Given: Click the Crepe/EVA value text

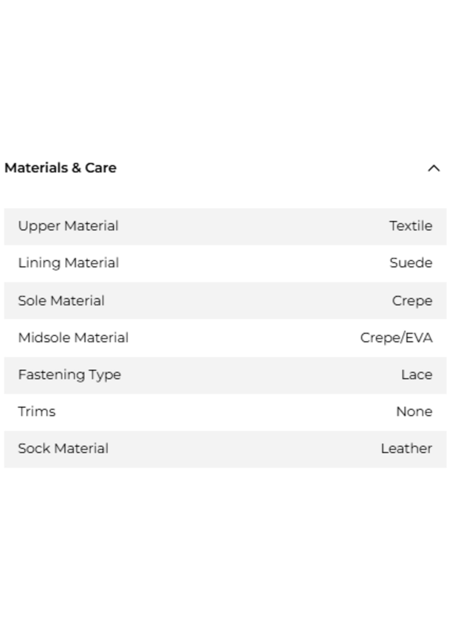Looking at the screenshot, I should click(x=396, y=338).
